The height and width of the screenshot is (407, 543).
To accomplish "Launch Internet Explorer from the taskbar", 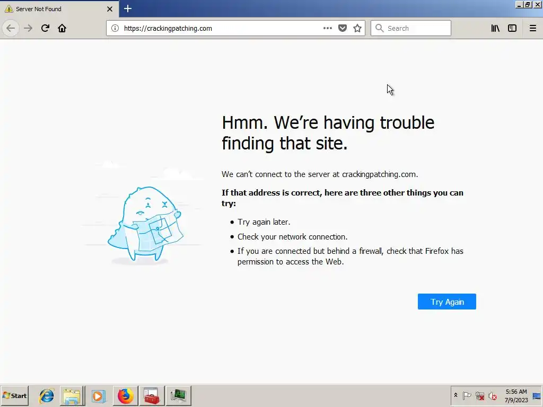I will pyautogui.click(x=47, y=395).
